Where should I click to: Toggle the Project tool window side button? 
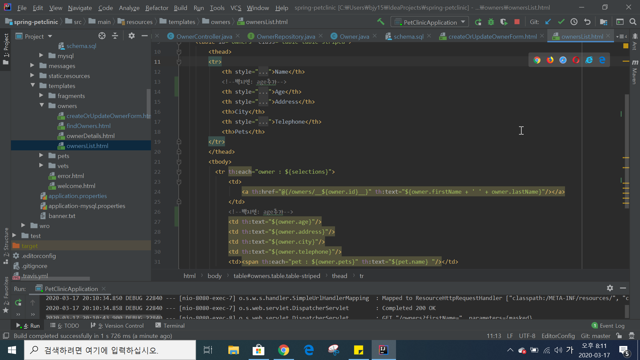[x=6, y=48]
